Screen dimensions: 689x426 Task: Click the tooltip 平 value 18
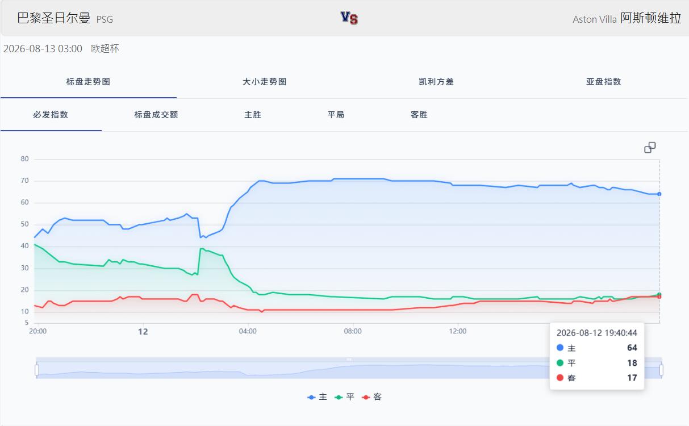(x=632, y=363)
